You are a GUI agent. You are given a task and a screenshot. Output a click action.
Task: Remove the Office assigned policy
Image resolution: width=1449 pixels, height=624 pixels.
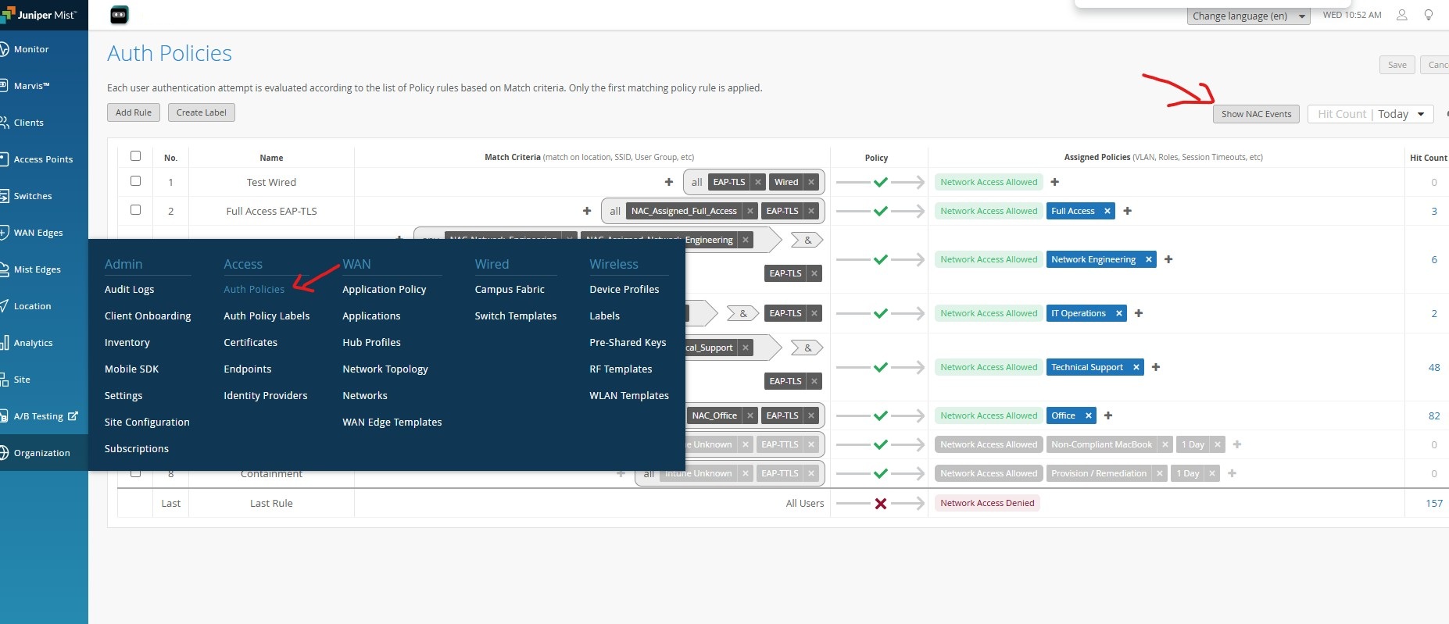[1089, 415]
